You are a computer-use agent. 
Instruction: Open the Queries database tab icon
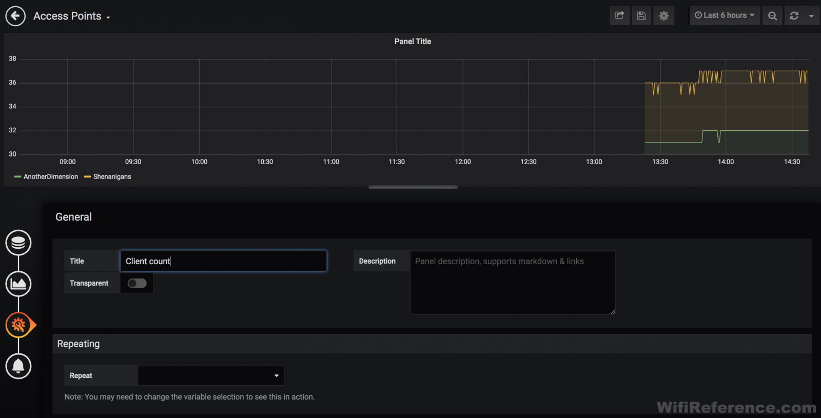click(18, 243)
